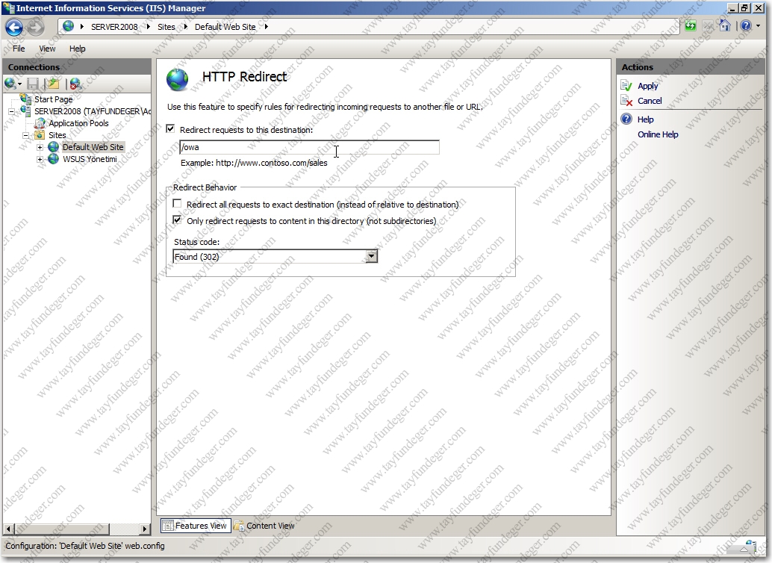This screenshot has height=563, width=772.
Task: Open the Help menu
Action: coord(78,49)
